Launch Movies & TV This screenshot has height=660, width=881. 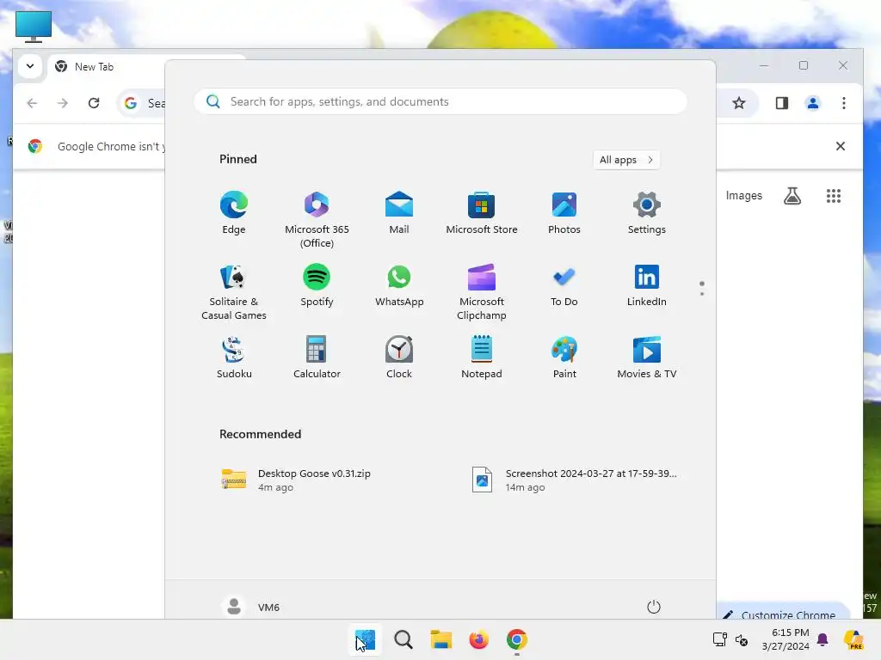(647, 358)
